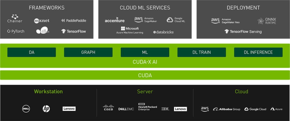Select the Server heading

(x=145, y=92)
